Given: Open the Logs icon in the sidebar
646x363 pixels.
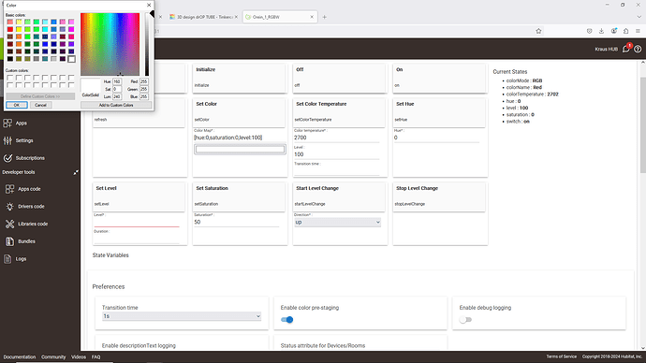Looking at the screenshot, I should point(7,259).
